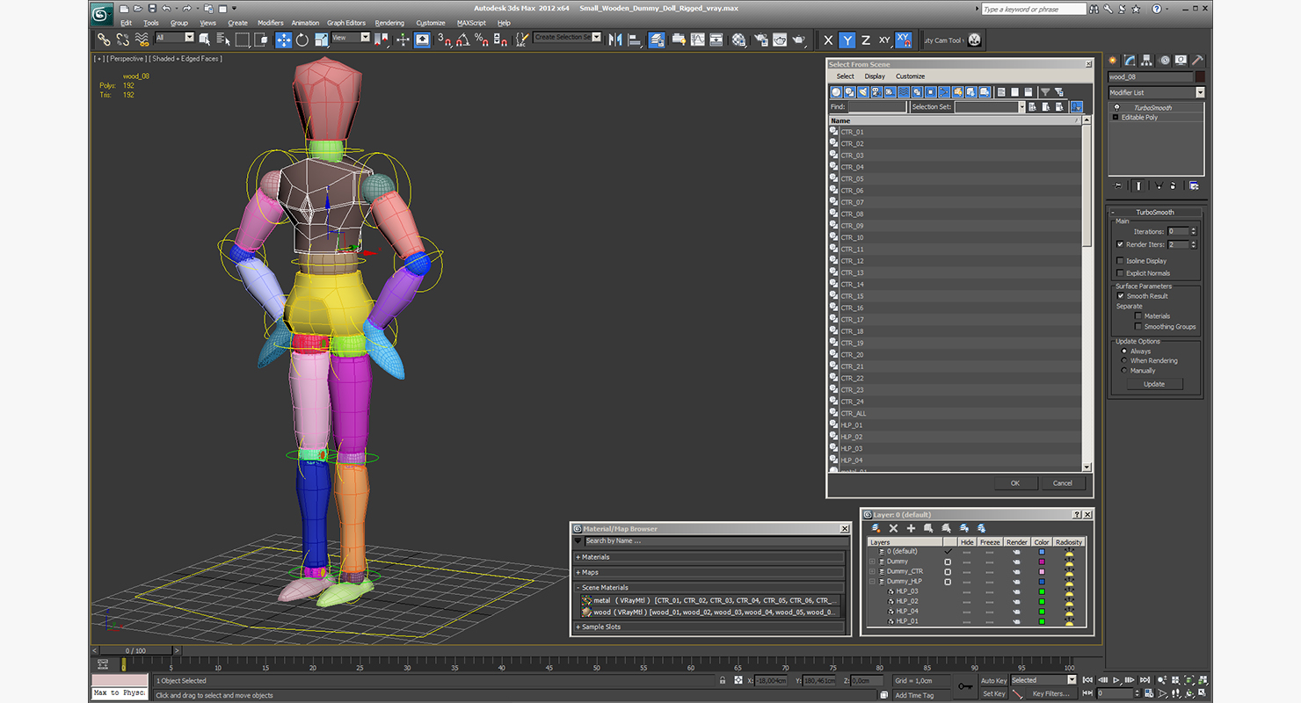Image resolution: width=1301 pixels, height=703 pixels.
Task: Open the Align tool
Action: (634, 40)
